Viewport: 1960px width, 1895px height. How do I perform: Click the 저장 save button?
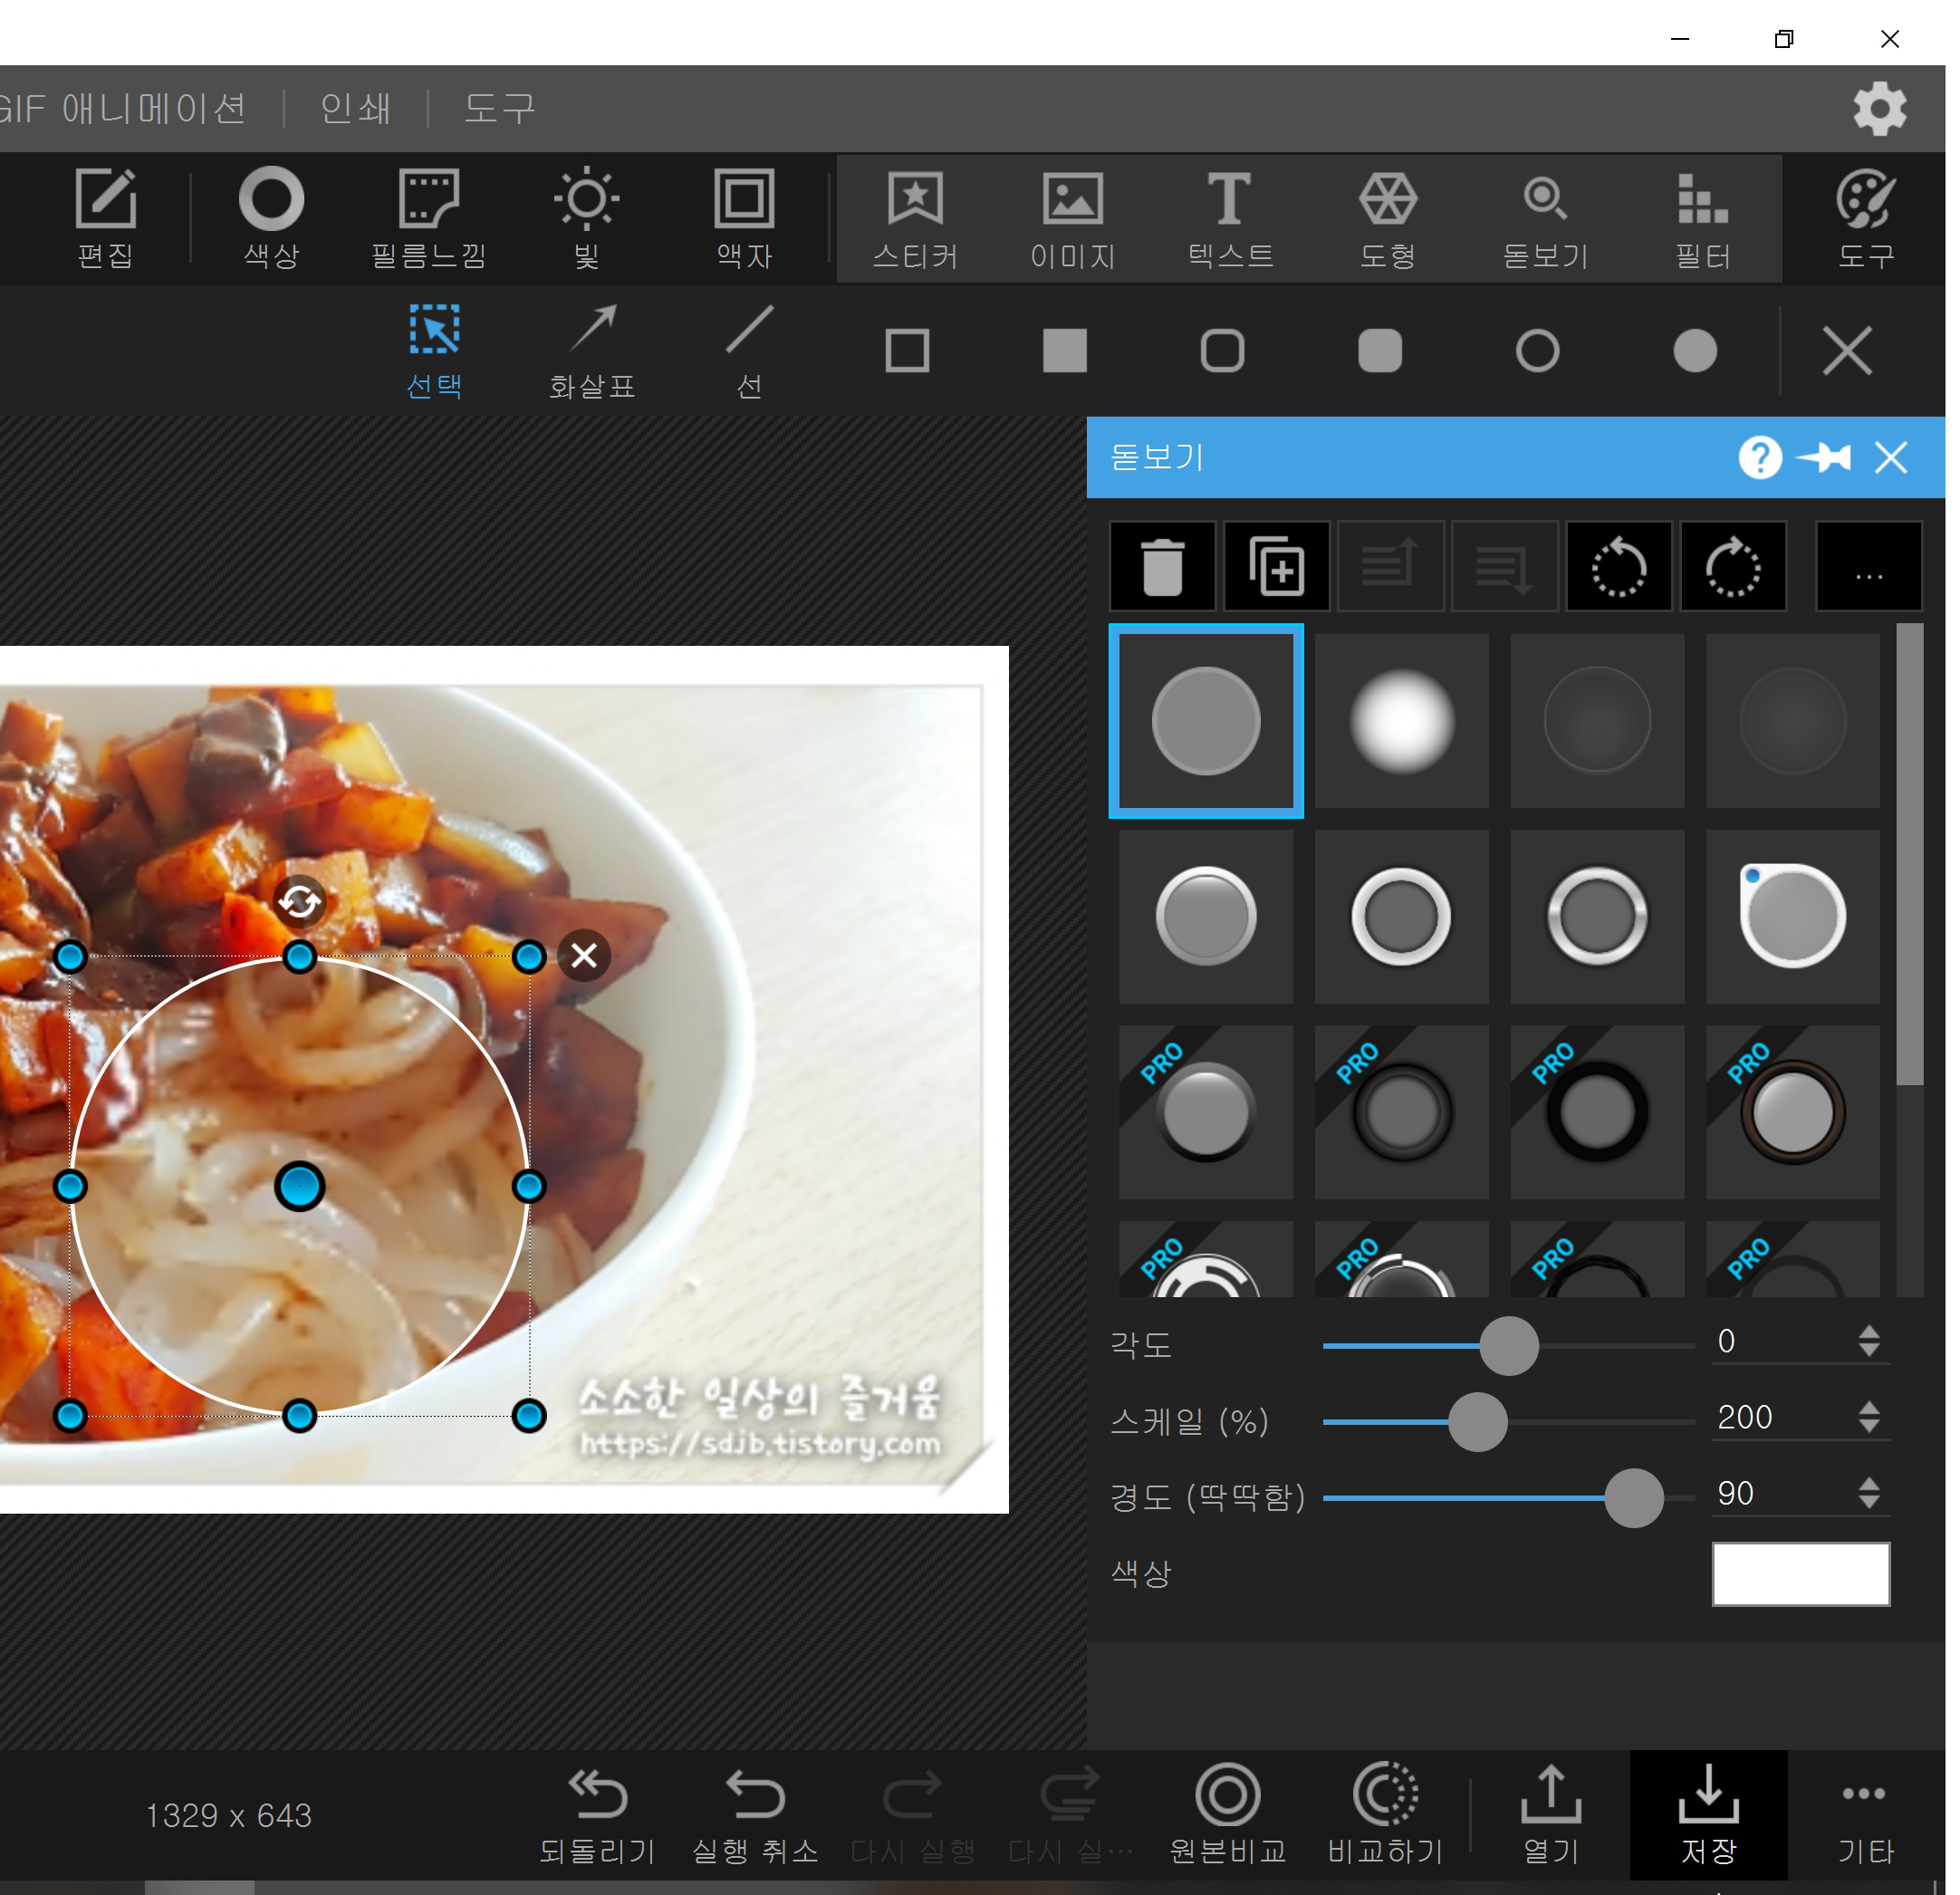(x=1708, y=1814)
